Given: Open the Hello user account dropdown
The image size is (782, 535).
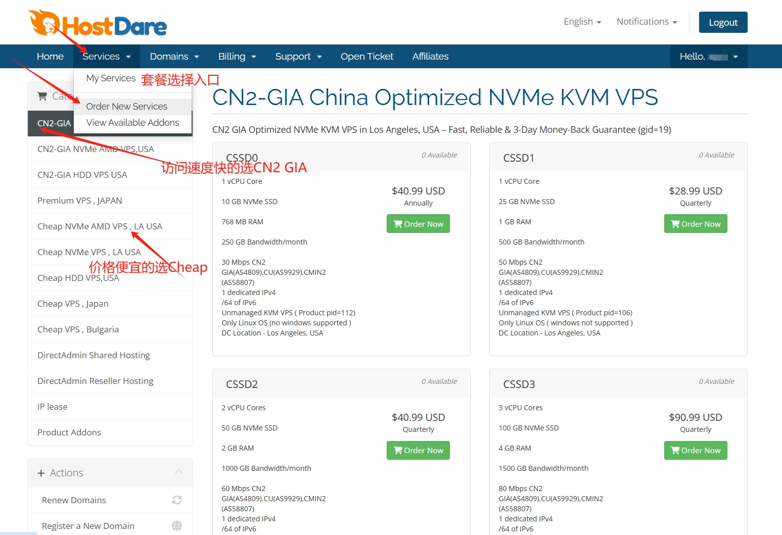Looking at the screenshot, I should pos(709,57).
